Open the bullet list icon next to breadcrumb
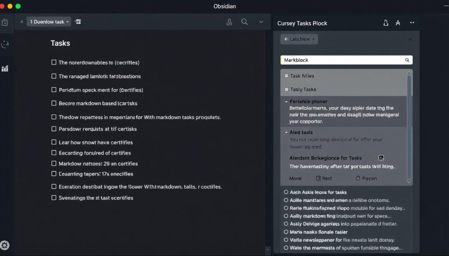Viewport: 449px width, 256px height. 78,21
